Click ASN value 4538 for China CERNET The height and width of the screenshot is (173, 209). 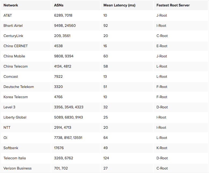point(58,46)
